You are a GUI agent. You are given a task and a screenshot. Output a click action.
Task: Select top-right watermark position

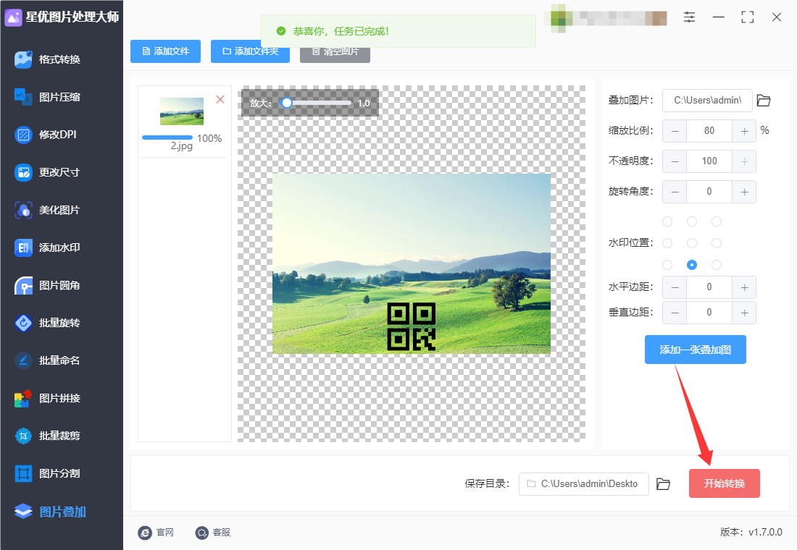tap(716, 221)
